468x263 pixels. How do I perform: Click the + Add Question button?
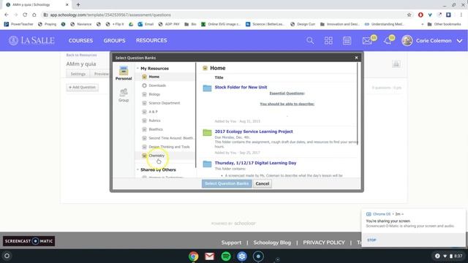pyautogui.click(x=83, y=88)
